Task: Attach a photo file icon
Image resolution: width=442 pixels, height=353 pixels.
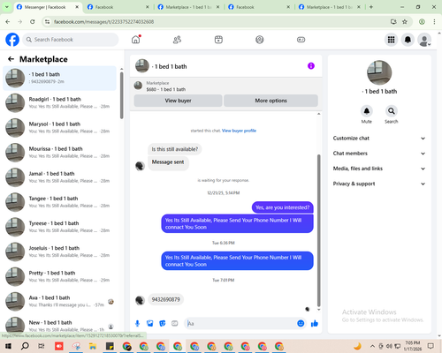Action: (150, 324)
